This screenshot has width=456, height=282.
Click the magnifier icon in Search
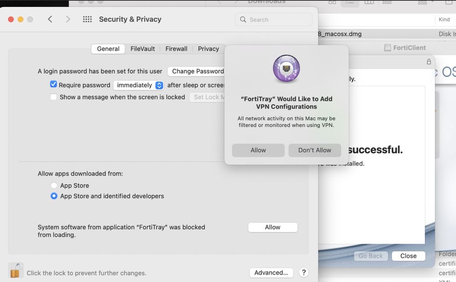[244, 20]
